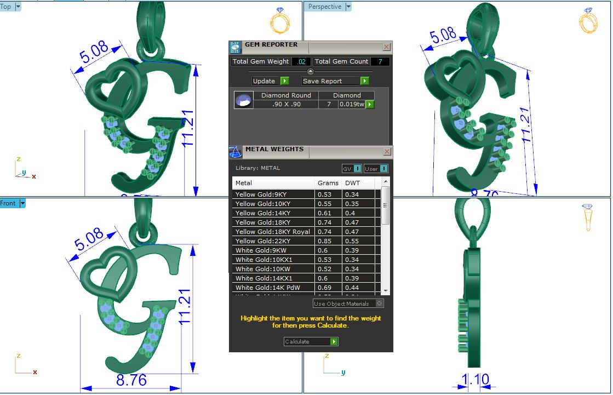
Task: Click the green arrow beside Save Report
Action: (364, 81)
